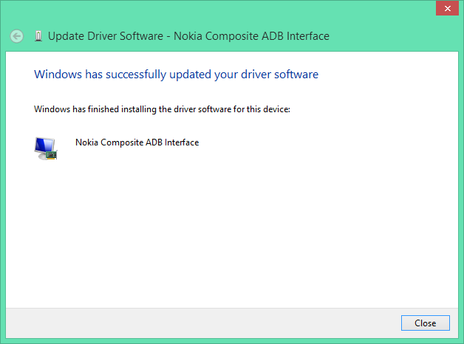
Task: Click the word 'Interface' in the device name label
Action: tap(182, 142)
